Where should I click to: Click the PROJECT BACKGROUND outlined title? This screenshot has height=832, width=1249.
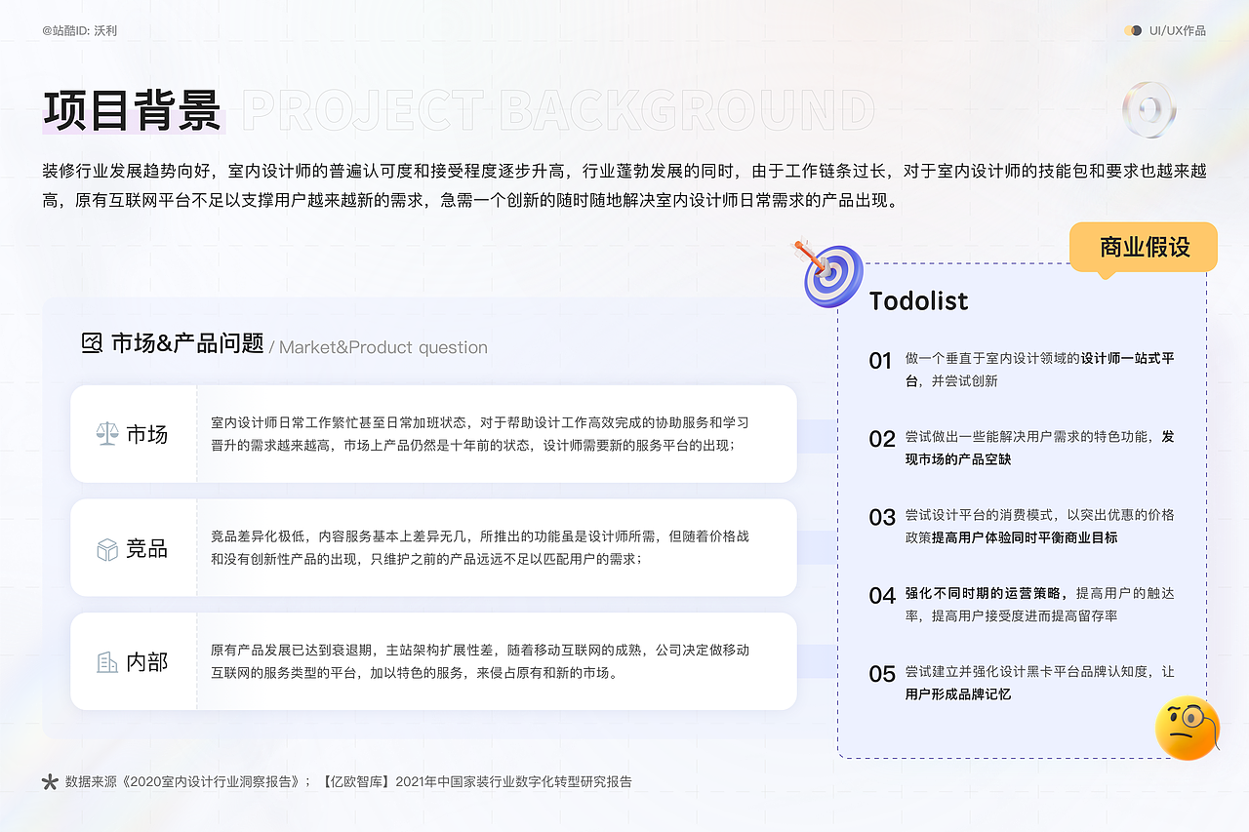click(558, 110)
